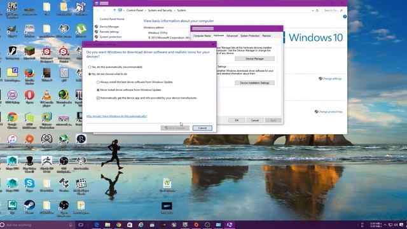Screen dimensions: 407x229
Task: Open the top hat desktop shortcut
Action: point(29,164)
